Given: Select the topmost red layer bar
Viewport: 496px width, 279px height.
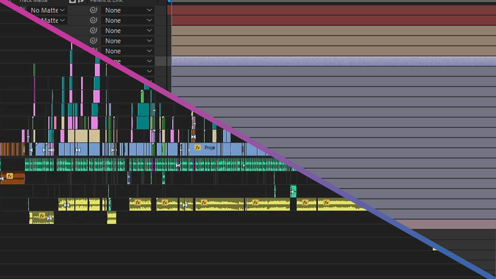Looking at the screenshot, I should 333,10.
